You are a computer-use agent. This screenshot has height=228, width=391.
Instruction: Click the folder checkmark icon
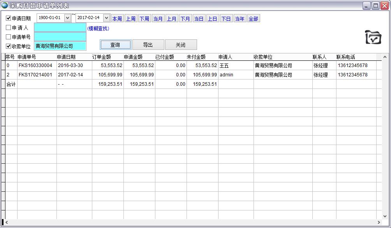click(x=373, y=37)
